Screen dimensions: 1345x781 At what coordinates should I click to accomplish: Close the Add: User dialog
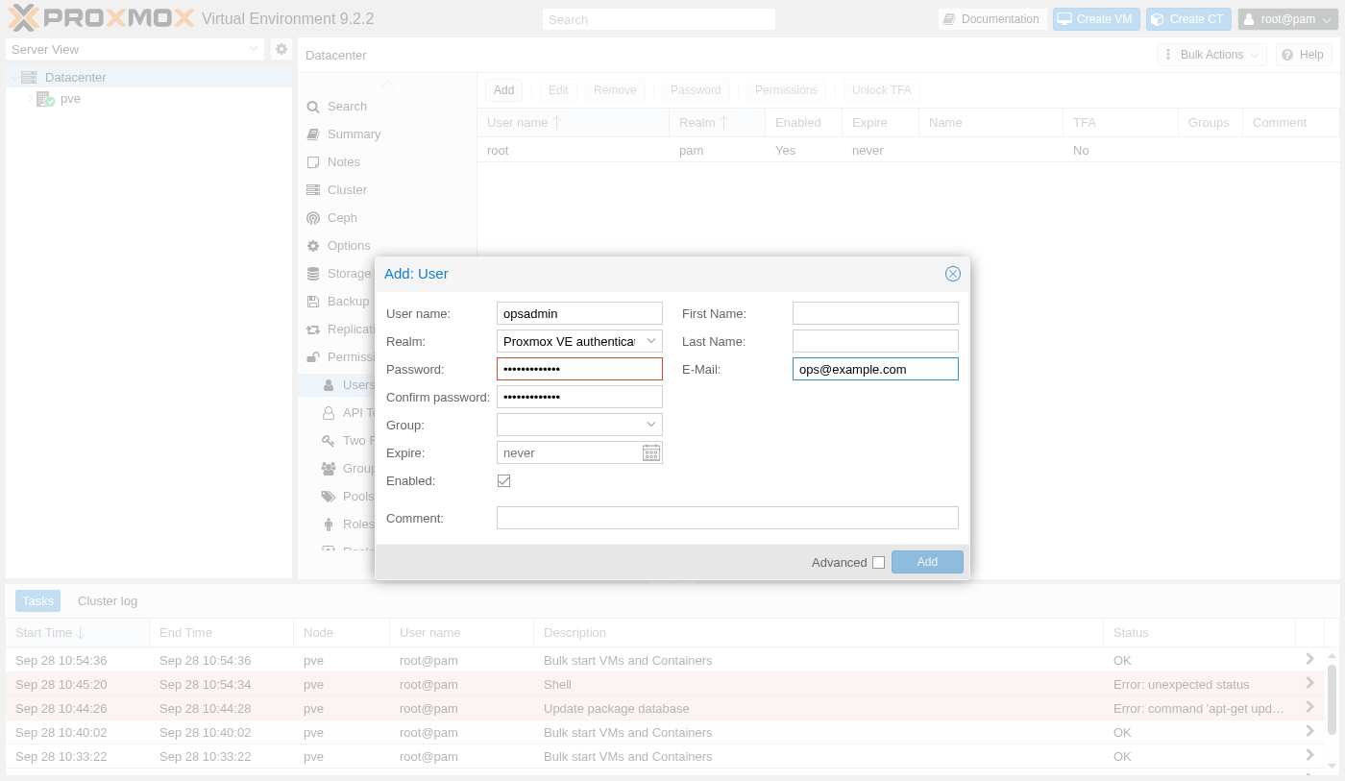click(x=953, y=274)
